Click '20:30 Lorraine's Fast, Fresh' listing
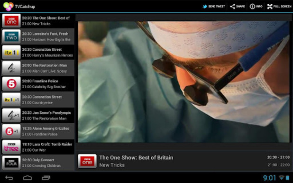 (x=45, y=34)
